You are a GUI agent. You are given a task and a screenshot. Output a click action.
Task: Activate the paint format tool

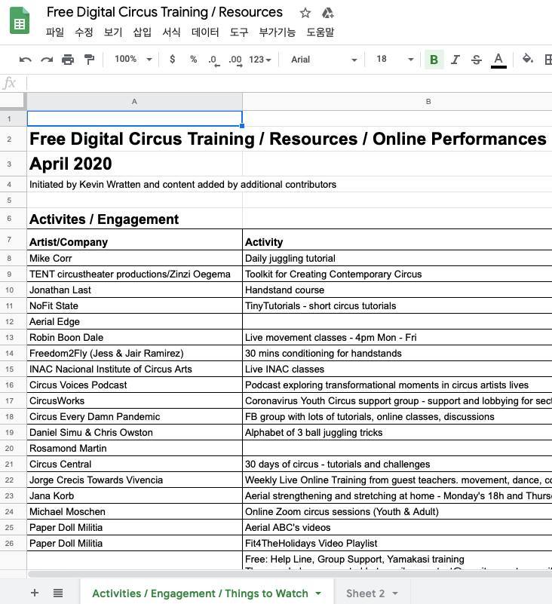[90, 60]
